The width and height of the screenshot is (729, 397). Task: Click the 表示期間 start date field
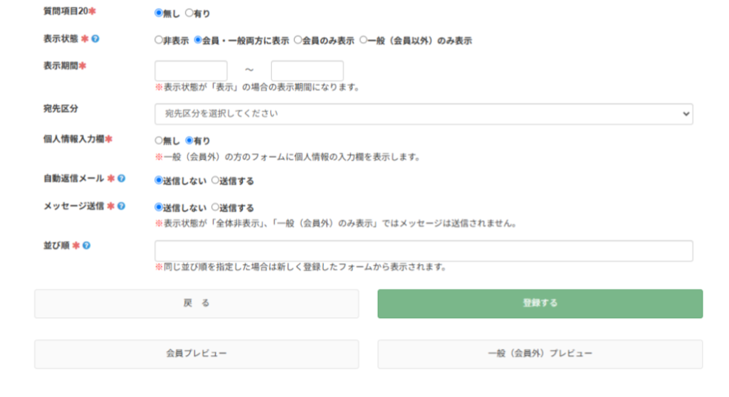click(191, 70)
